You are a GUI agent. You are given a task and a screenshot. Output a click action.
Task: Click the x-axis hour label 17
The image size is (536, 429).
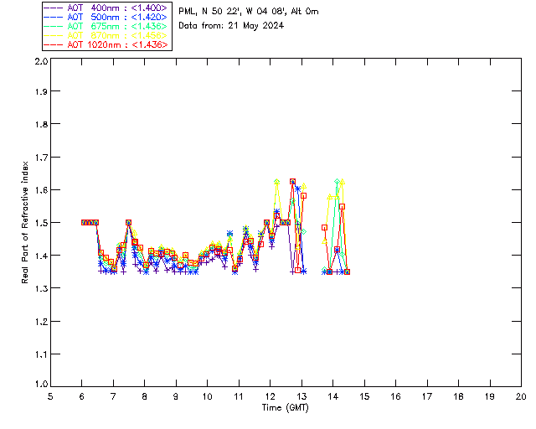click(x=427, y=397)
